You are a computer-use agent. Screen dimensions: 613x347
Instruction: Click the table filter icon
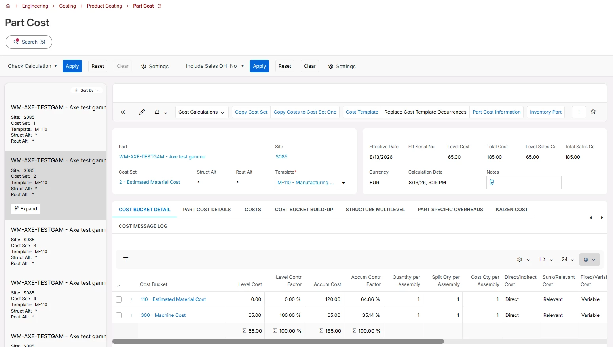click(x=126, y=259)
